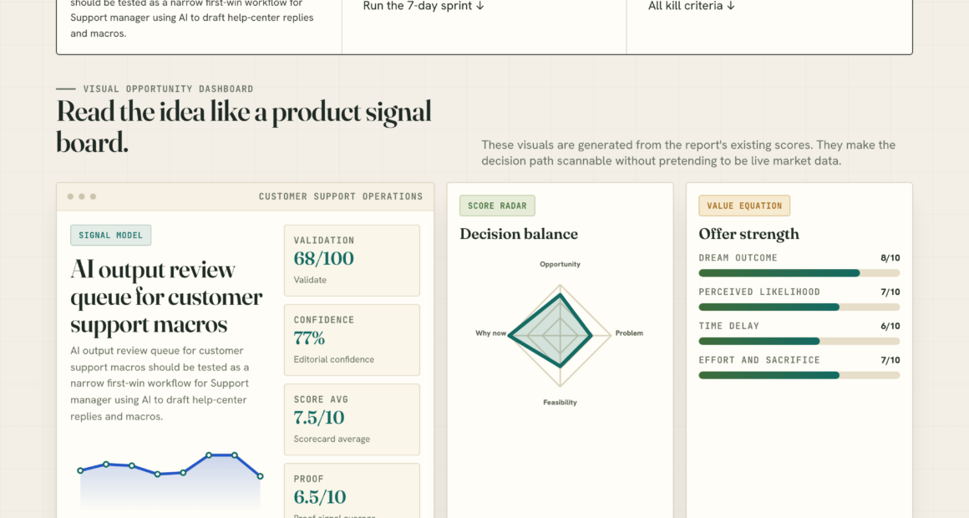Jump to All kill criteria link
This screenshot has height=518, width=969.
[x=691, y=6]
